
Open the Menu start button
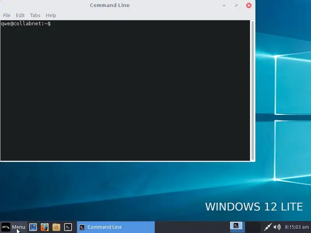14,227
